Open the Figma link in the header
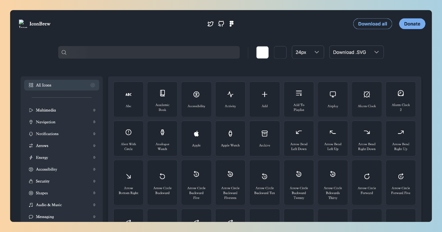Image resolution: width=442 pixels, height=232 pixels. click(x=231, y=24)
